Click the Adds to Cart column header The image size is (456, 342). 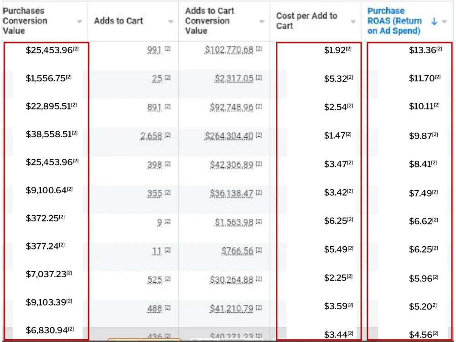[119, 21]
